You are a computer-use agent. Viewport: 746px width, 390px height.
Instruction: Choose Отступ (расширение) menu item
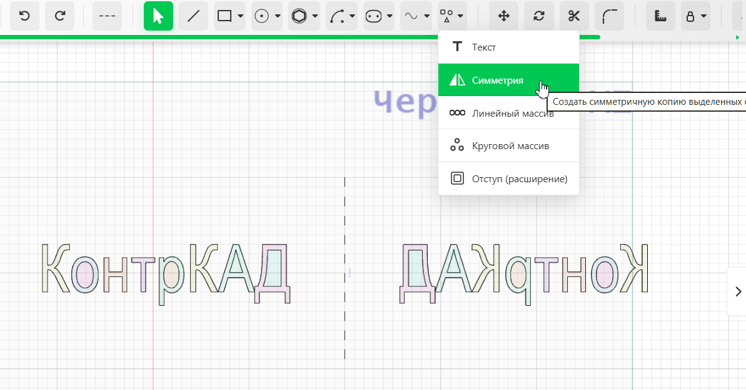(508, 178)
